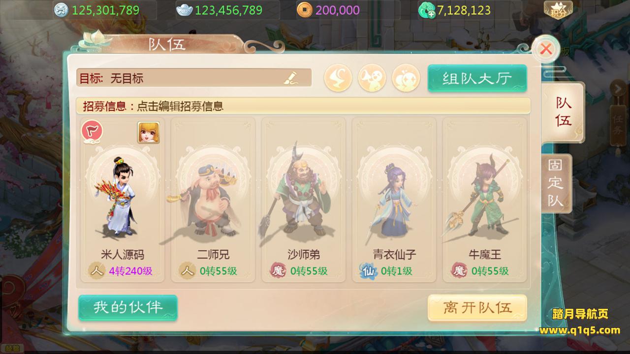Click the first round swirl icon

(338, 78)
